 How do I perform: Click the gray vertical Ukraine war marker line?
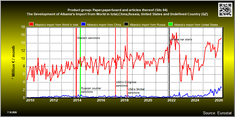[x=169, y=63]
